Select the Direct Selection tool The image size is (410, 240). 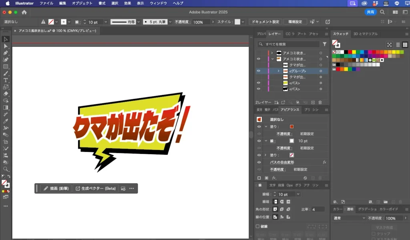6,46
